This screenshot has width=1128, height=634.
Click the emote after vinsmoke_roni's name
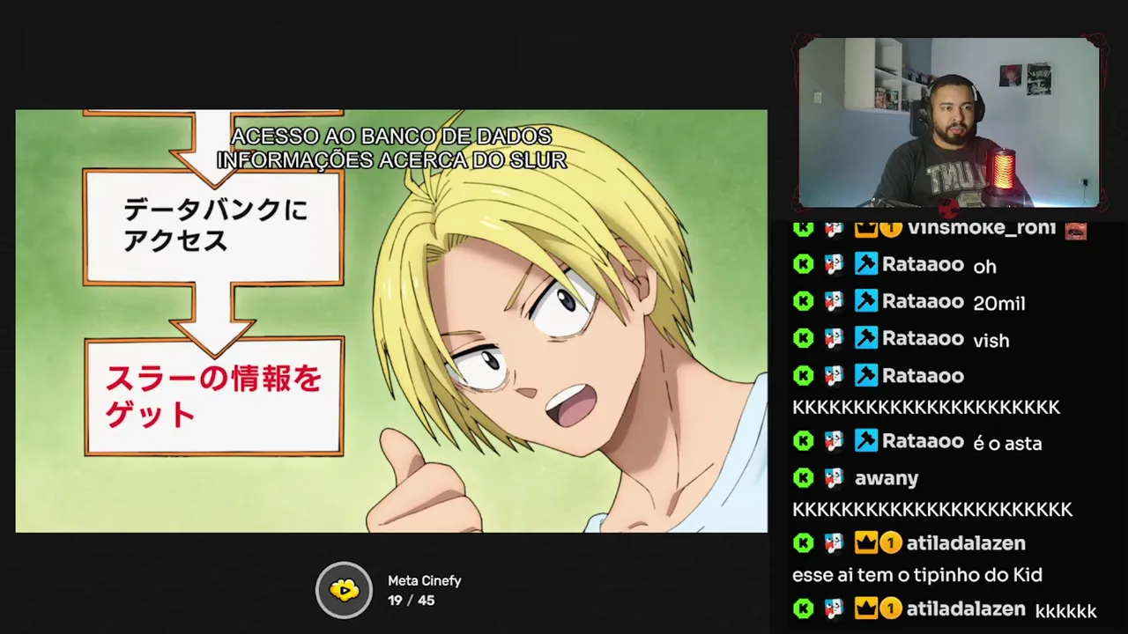coord(1075,230)
